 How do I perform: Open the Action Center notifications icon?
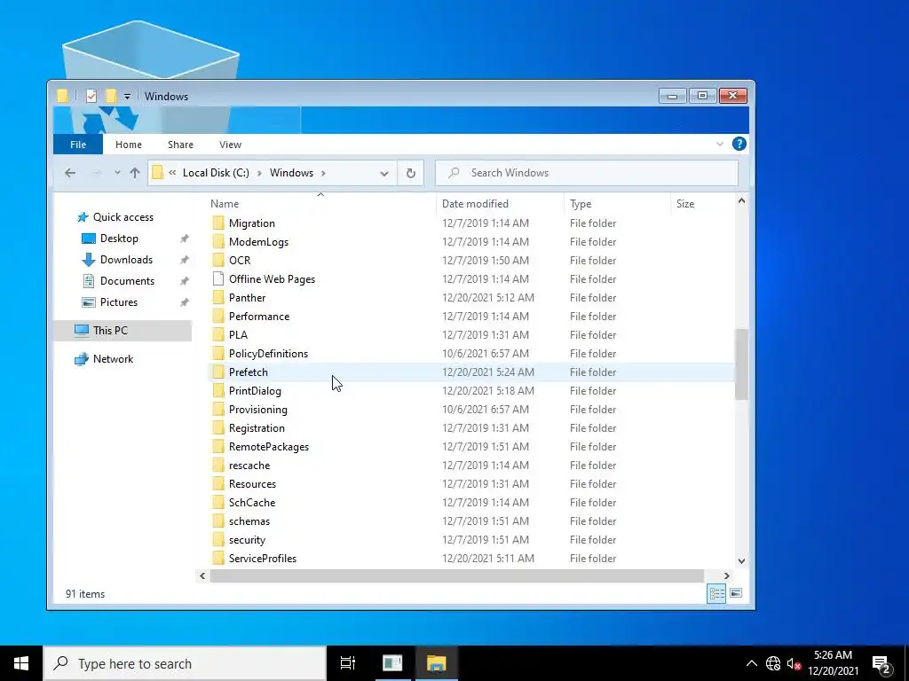(x=881, y=663)
